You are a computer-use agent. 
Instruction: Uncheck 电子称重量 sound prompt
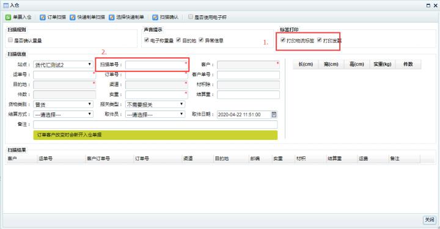tap(147, 40)
